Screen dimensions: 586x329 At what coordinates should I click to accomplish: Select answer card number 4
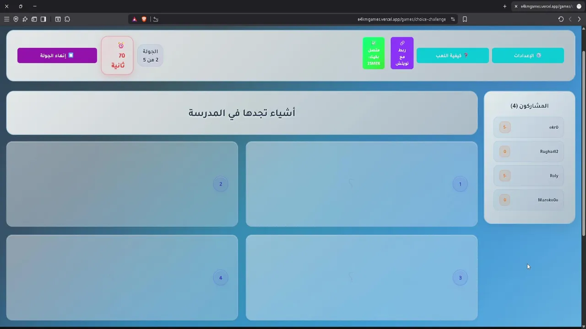point(122,278)
